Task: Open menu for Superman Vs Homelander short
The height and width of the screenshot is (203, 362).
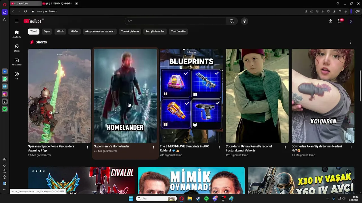Action: pos(153,148)
